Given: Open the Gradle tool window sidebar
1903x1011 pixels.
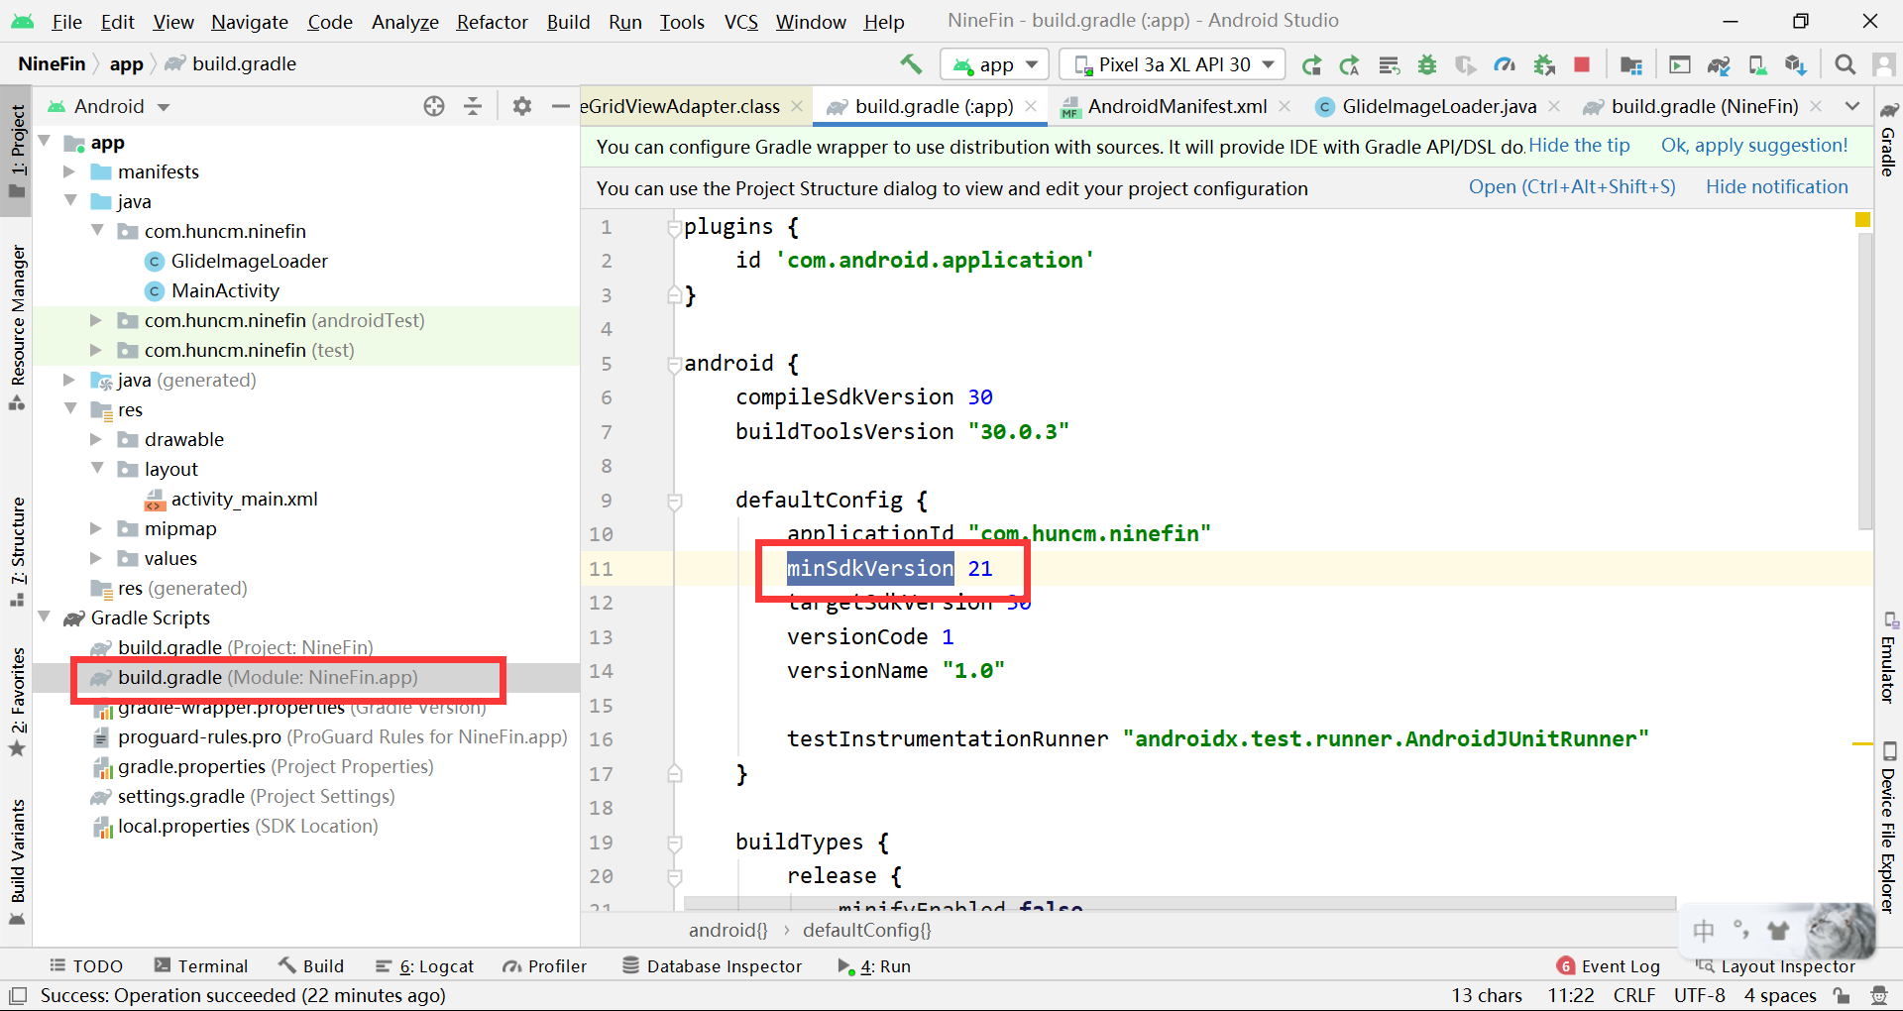Looking at the screenshot, I should click(x=1888, y=139).
